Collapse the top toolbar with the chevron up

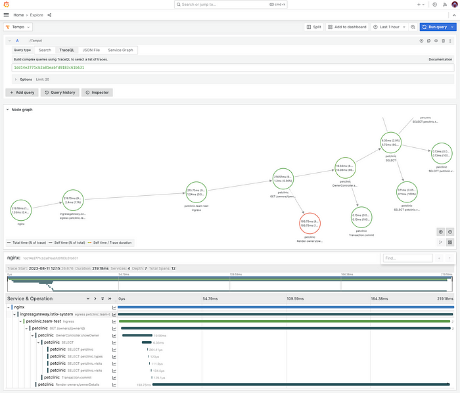pos(454,15)
